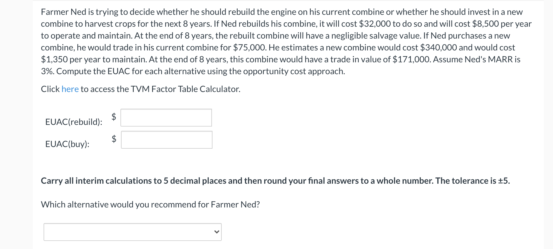Click the EUAC(rebuild) label

(x=74, y=122)
